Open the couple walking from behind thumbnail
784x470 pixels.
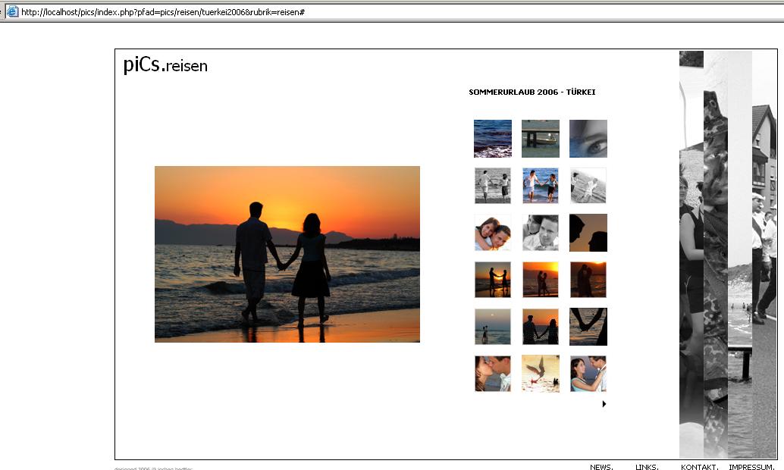click(x=541, y=327)
